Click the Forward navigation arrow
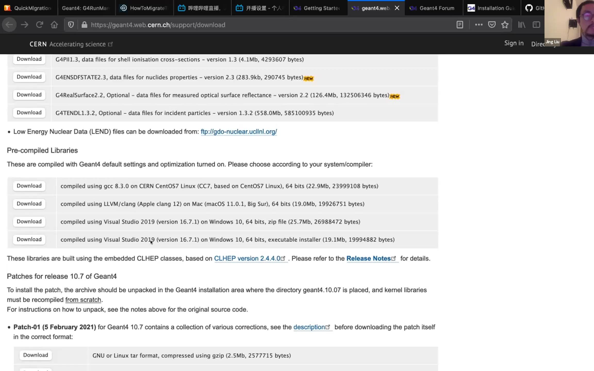This screenshot has width=594, height=371. [25, 25]
